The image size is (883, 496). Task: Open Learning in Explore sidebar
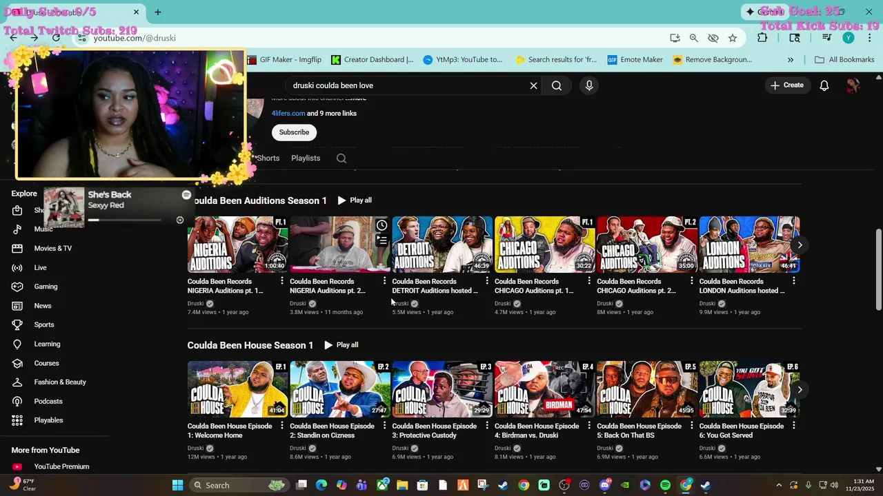tap(48, 344)
